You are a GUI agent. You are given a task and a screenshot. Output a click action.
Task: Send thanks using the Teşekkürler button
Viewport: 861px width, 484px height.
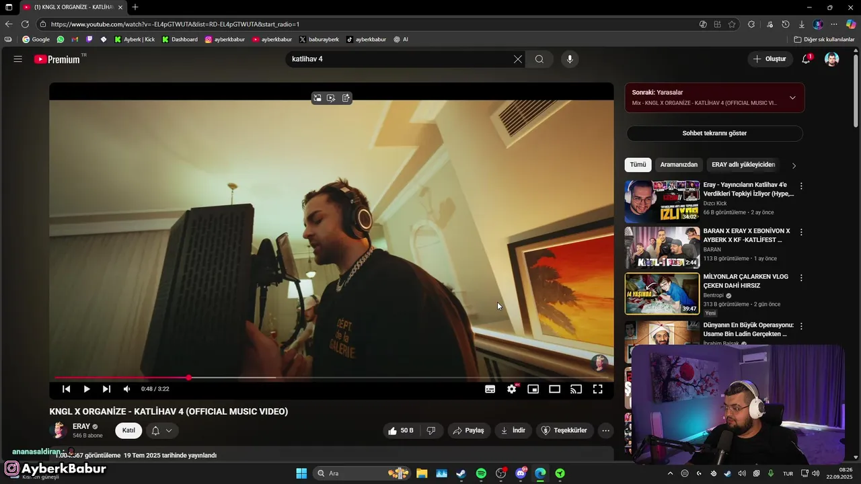[x=565, y=430]
